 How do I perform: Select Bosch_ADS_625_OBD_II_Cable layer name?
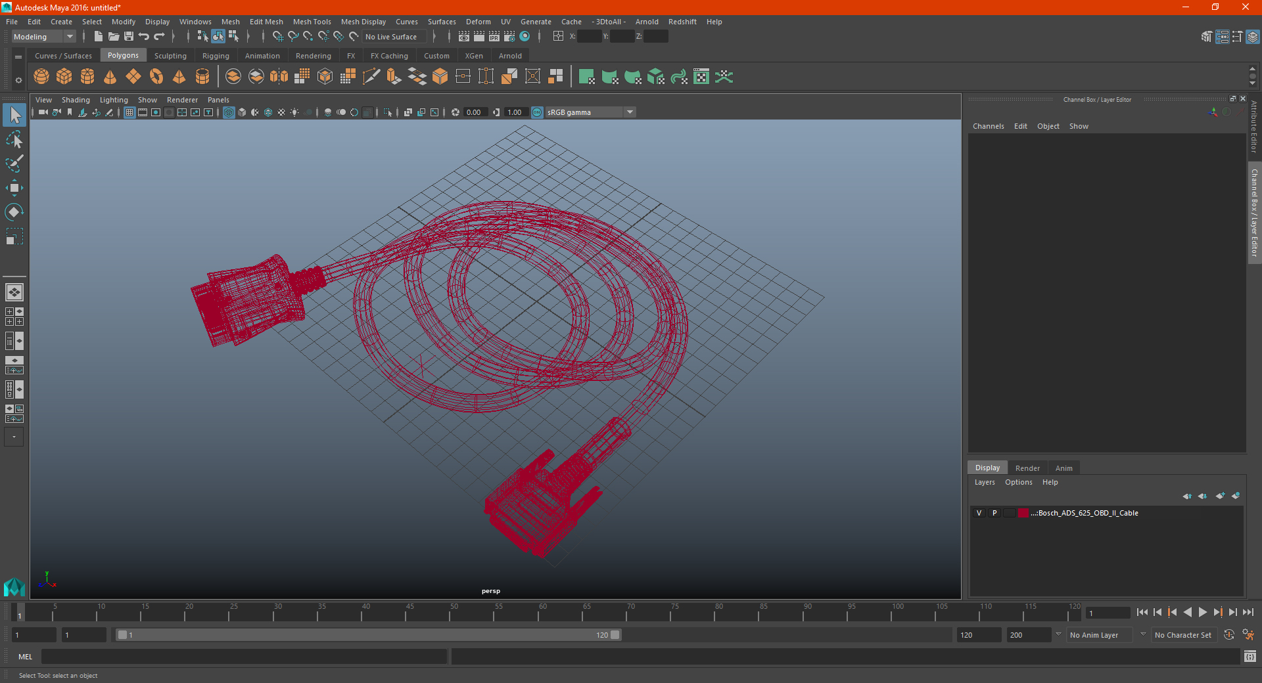pos(1085,513)
